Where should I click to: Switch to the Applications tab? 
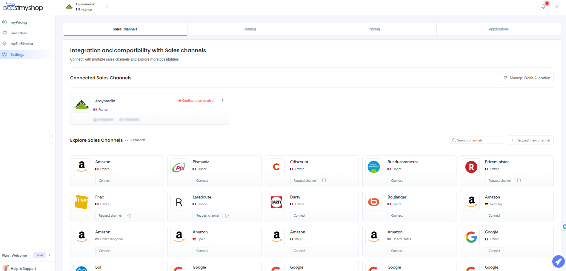coord(499,29)
